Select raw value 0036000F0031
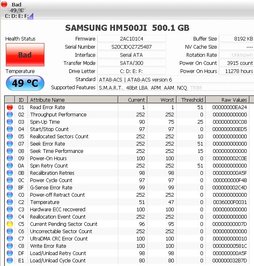 coord(230,202)
